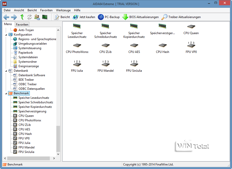Click the Back arrow toolbar icon

tap(6, 17)
